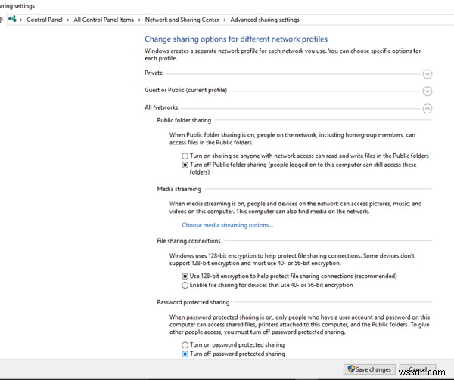Viewport: 454px width, 380px height.
Task: Select Turn off Public folder sharing
Action: coord(185,165)
